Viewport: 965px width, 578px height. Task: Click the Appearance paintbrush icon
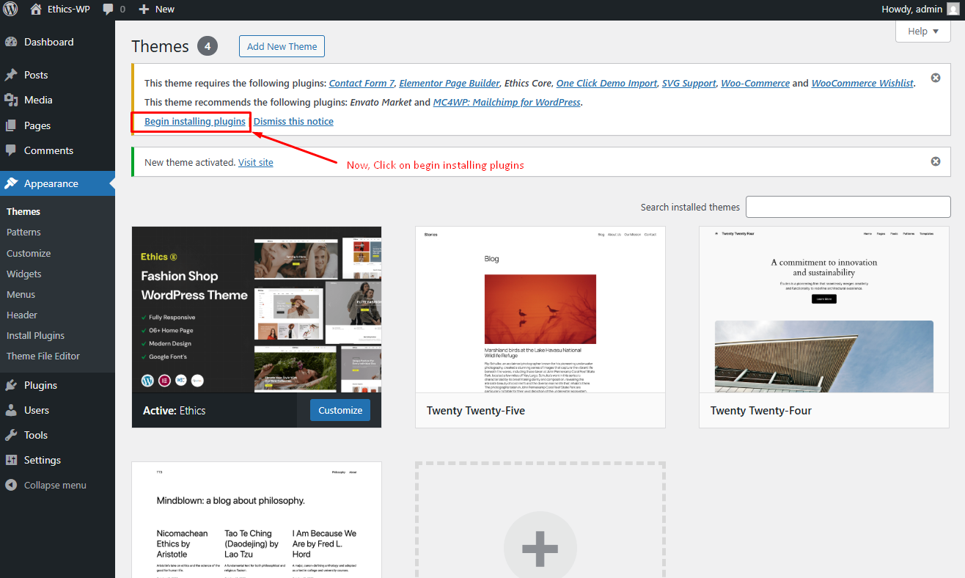[11, 183]
